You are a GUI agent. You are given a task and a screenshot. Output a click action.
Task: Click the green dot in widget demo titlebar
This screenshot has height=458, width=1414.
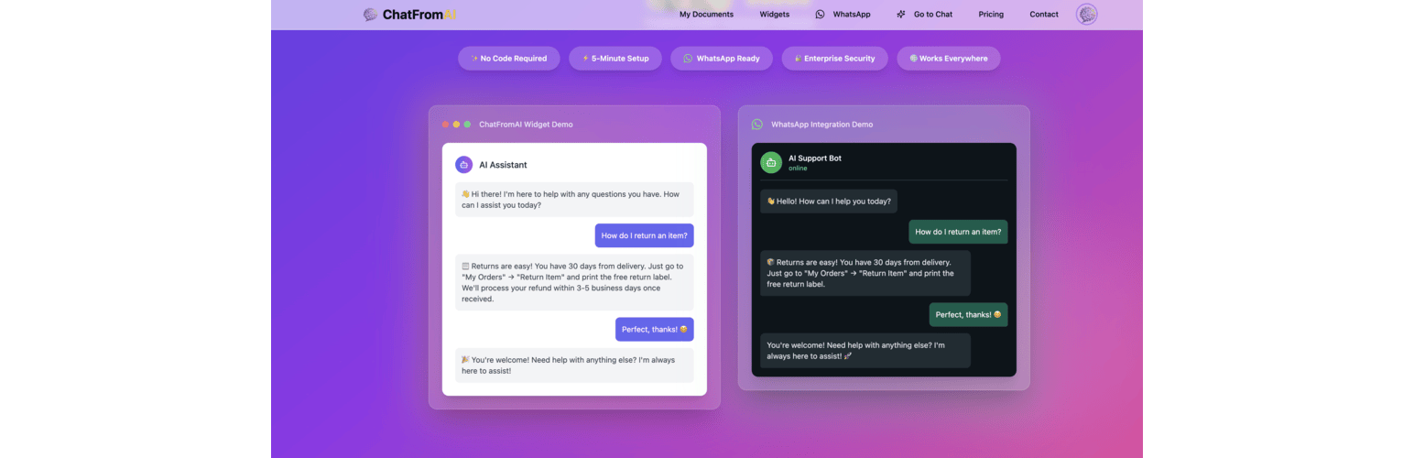pyautogui.click(x=467, y=125)
